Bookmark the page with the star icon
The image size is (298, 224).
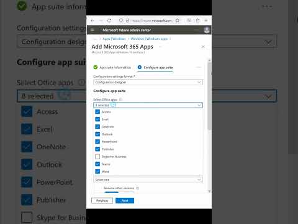coord(178,21)
